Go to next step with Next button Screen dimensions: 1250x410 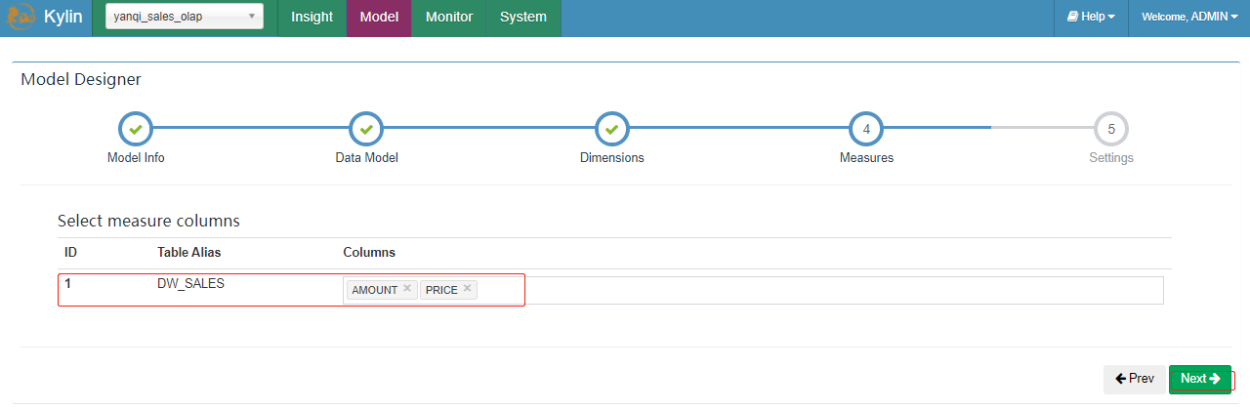(1200, 379)
